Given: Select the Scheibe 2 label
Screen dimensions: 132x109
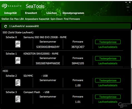Looking at the screenshot, I should (11, 76).
